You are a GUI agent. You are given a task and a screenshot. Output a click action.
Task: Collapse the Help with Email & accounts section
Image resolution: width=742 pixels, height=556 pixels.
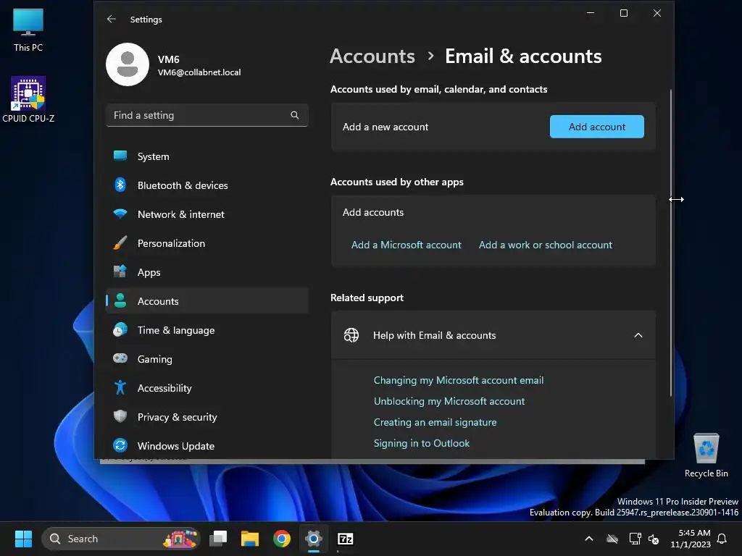[x=638, y=335]
